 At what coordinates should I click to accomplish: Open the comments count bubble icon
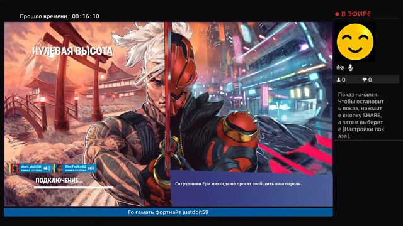[x=365, y=80]
